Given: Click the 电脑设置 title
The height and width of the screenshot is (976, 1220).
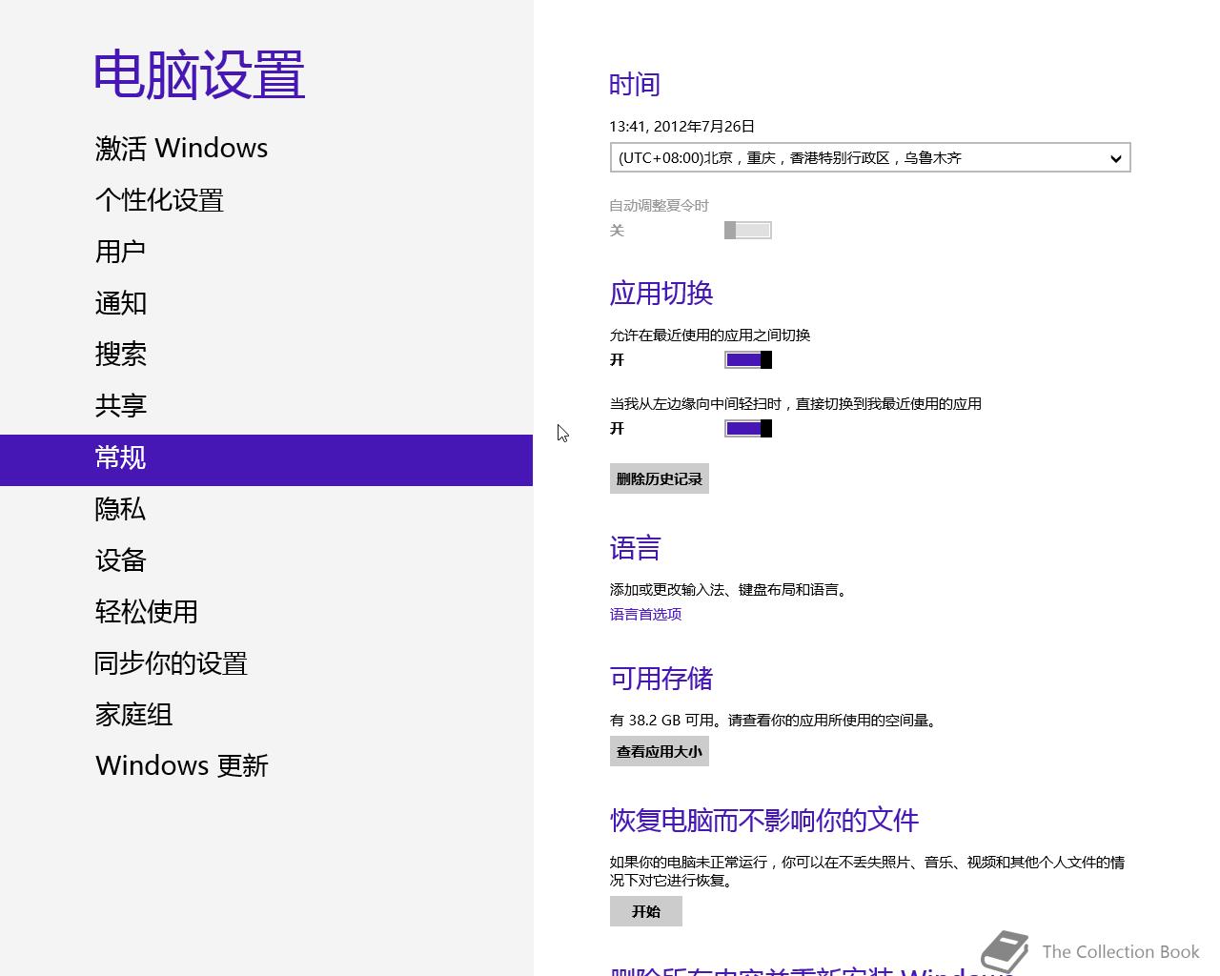Looking at the screenshot, I should [199, 74].
